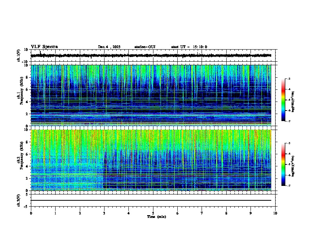This screenshot has width=310, height=239.
Task: Click the ch.2 frequency axis '6' tick label
Action: click(x=27, y=154)
